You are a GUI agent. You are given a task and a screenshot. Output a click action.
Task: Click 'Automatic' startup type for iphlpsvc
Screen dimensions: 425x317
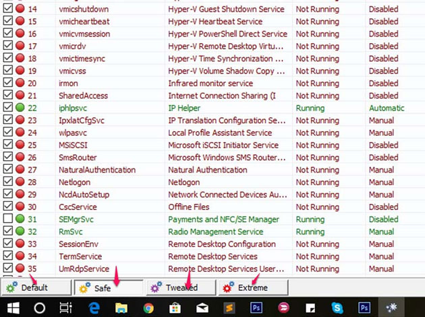pos(387,108)
